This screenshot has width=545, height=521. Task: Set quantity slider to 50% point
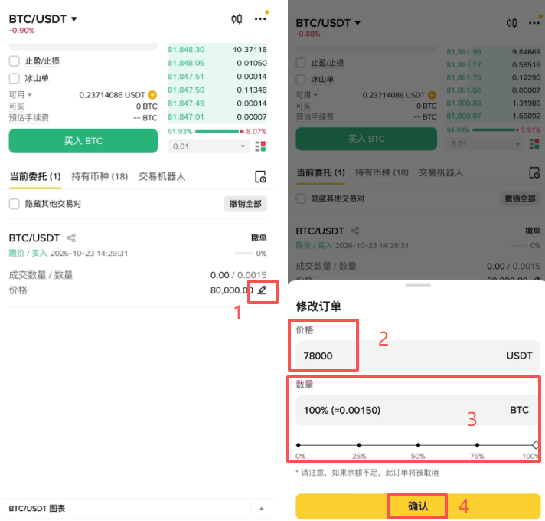(418, 445)
